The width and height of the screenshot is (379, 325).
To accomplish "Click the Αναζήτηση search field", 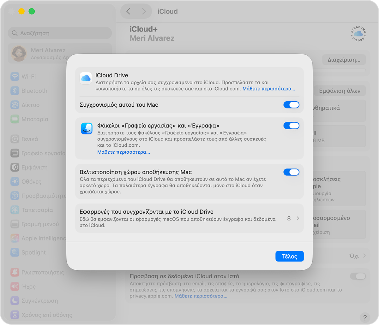I will coord(60,33).
